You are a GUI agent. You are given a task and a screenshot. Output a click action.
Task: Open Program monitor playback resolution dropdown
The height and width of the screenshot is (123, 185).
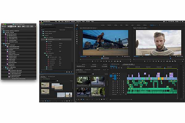[x=170, y=57]
